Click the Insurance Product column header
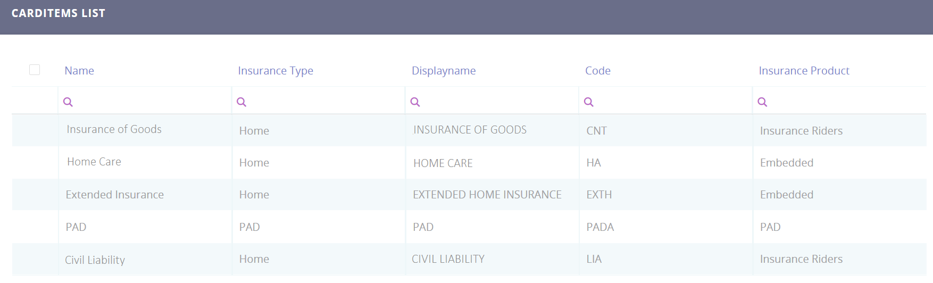The height and width of the screenshot is (283, 933). (804, 71)
